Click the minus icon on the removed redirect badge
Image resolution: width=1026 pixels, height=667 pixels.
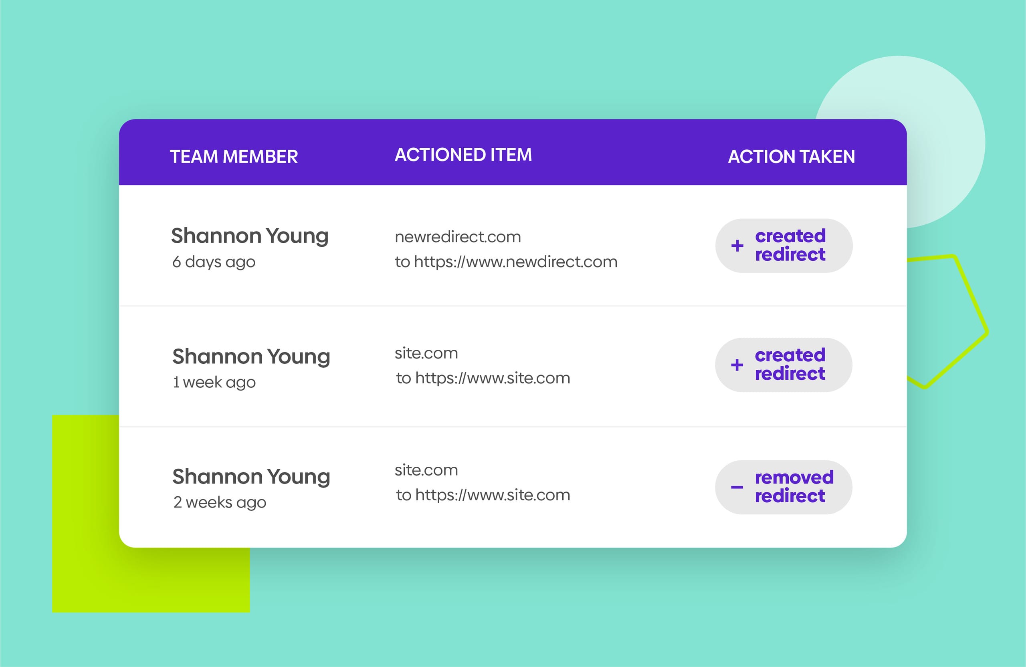pyautogui.click(x=737, y=487)
